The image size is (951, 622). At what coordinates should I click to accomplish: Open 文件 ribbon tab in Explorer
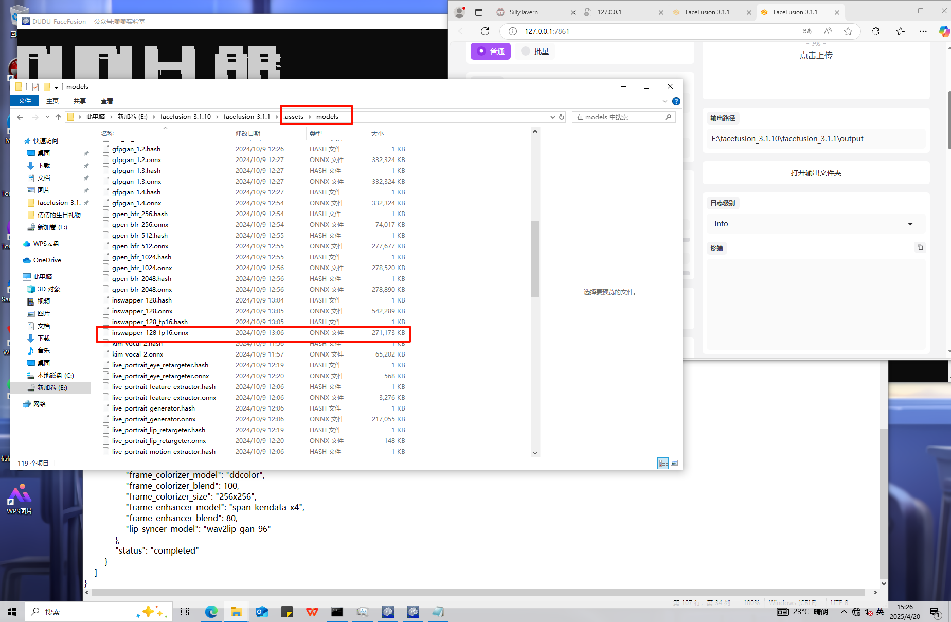coord(25,101)
